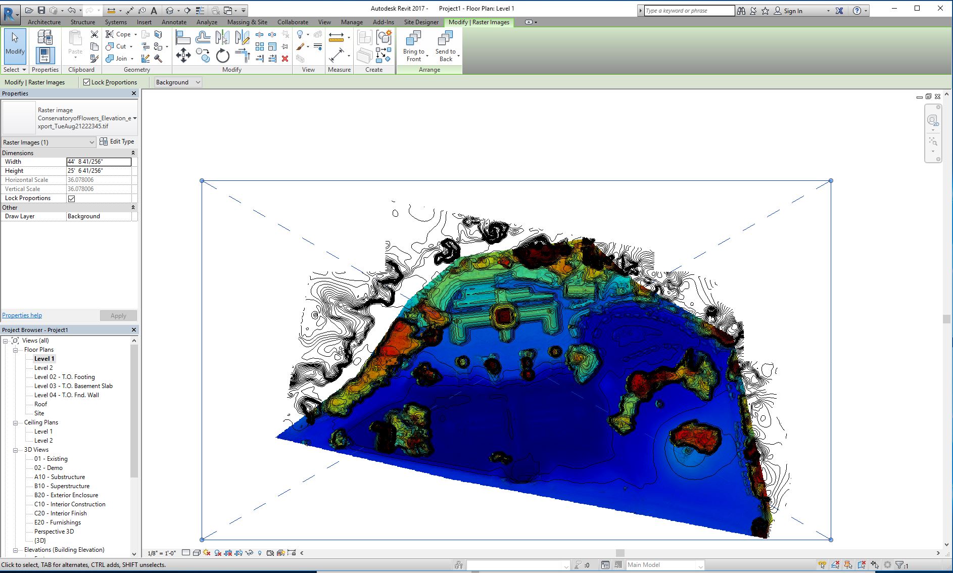Click the Rotate tool icon
Viewport: 953px width, 573px height.
(x=222, y=56)
